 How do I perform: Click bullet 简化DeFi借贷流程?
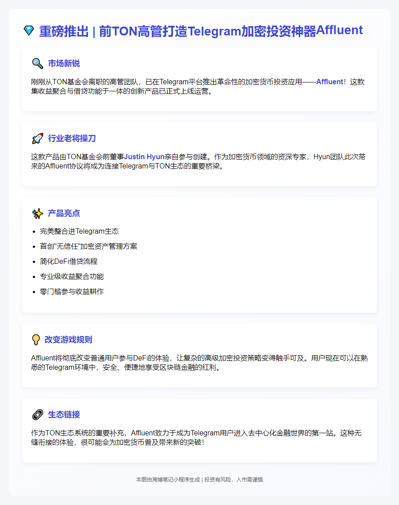coord(69,262)
